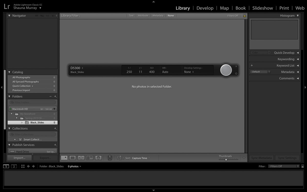Select the Survey view icon
Screen dimensions: 307x192
[x=90, y=158]
